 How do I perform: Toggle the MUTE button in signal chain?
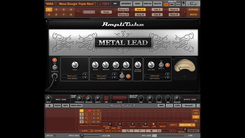(x=193, y=15)
